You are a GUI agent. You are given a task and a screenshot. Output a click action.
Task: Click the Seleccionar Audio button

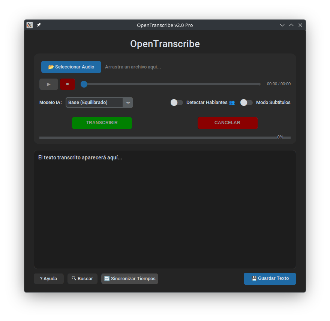(71, 67)
